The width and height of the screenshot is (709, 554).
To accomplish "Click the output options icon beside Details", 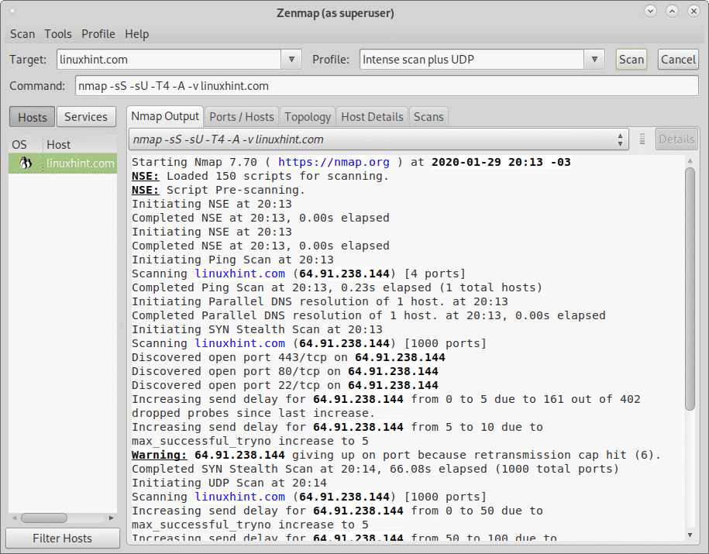I will point(642,139).
